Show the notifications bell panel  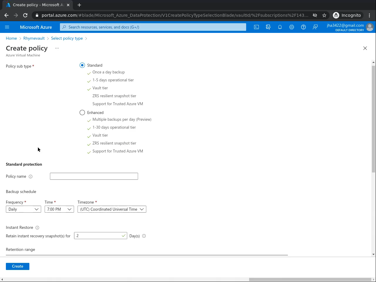pos(280,27)
